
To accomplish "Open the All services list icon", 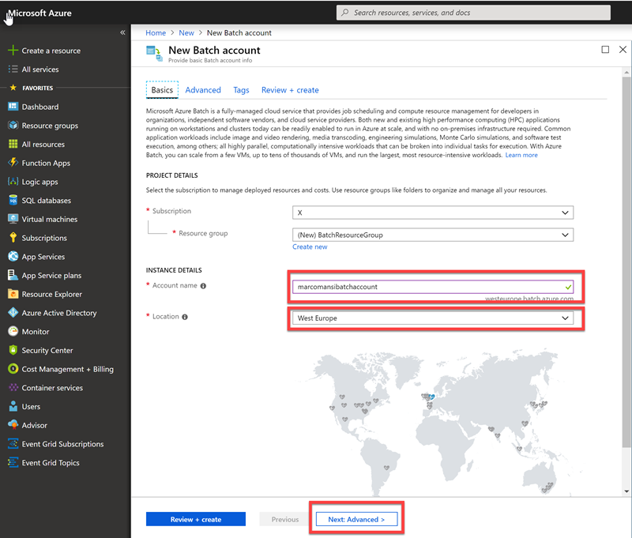I will coord(13,70).
